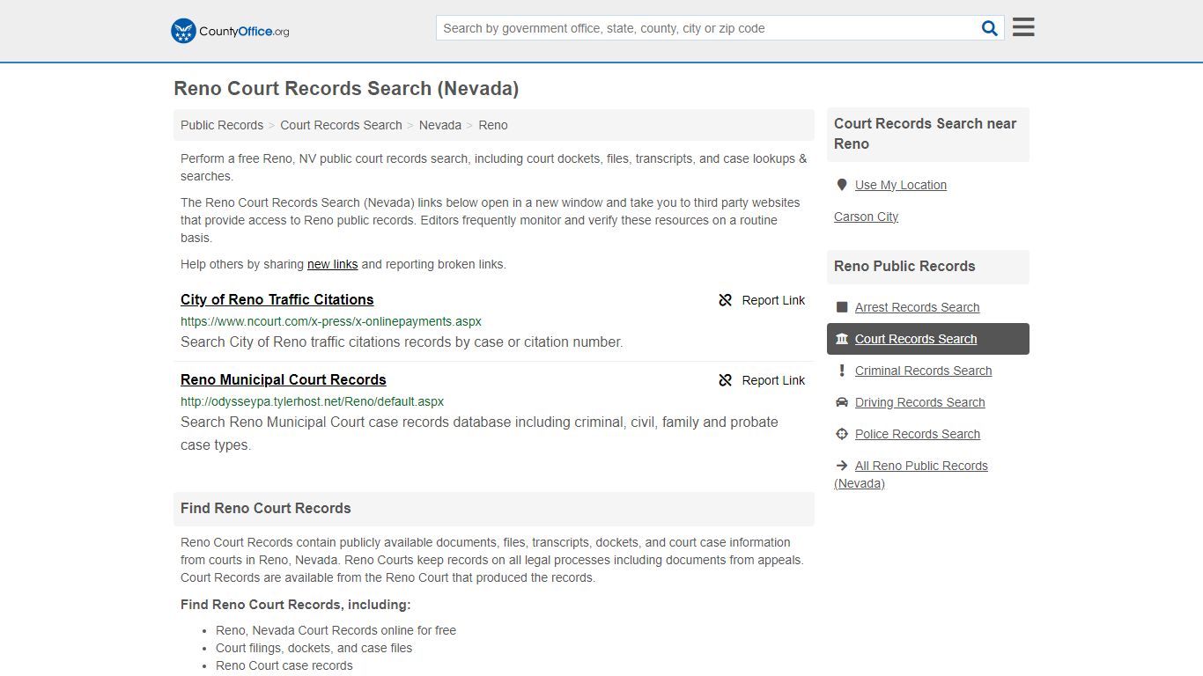Click broken-link icon for Reno Municipal Court Records
1203x676 pixels.
pos(726,380)
